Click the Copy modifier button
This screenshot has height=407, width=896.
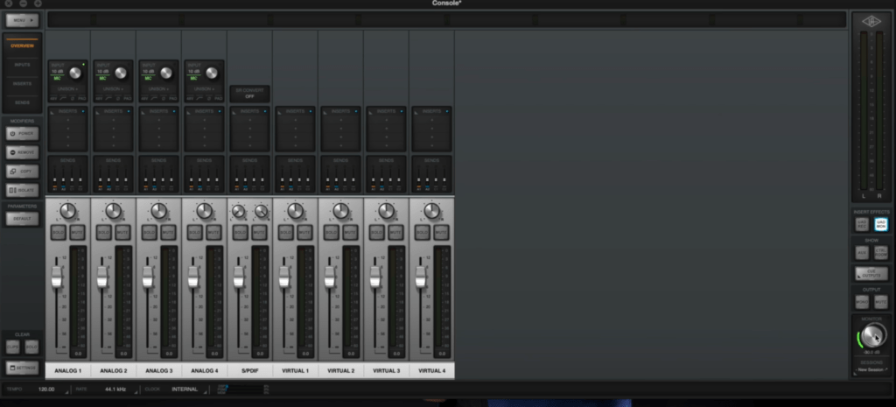22,171
